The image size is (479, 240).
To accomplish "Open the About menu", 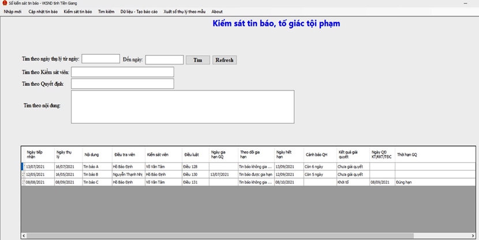I will 217,12.
